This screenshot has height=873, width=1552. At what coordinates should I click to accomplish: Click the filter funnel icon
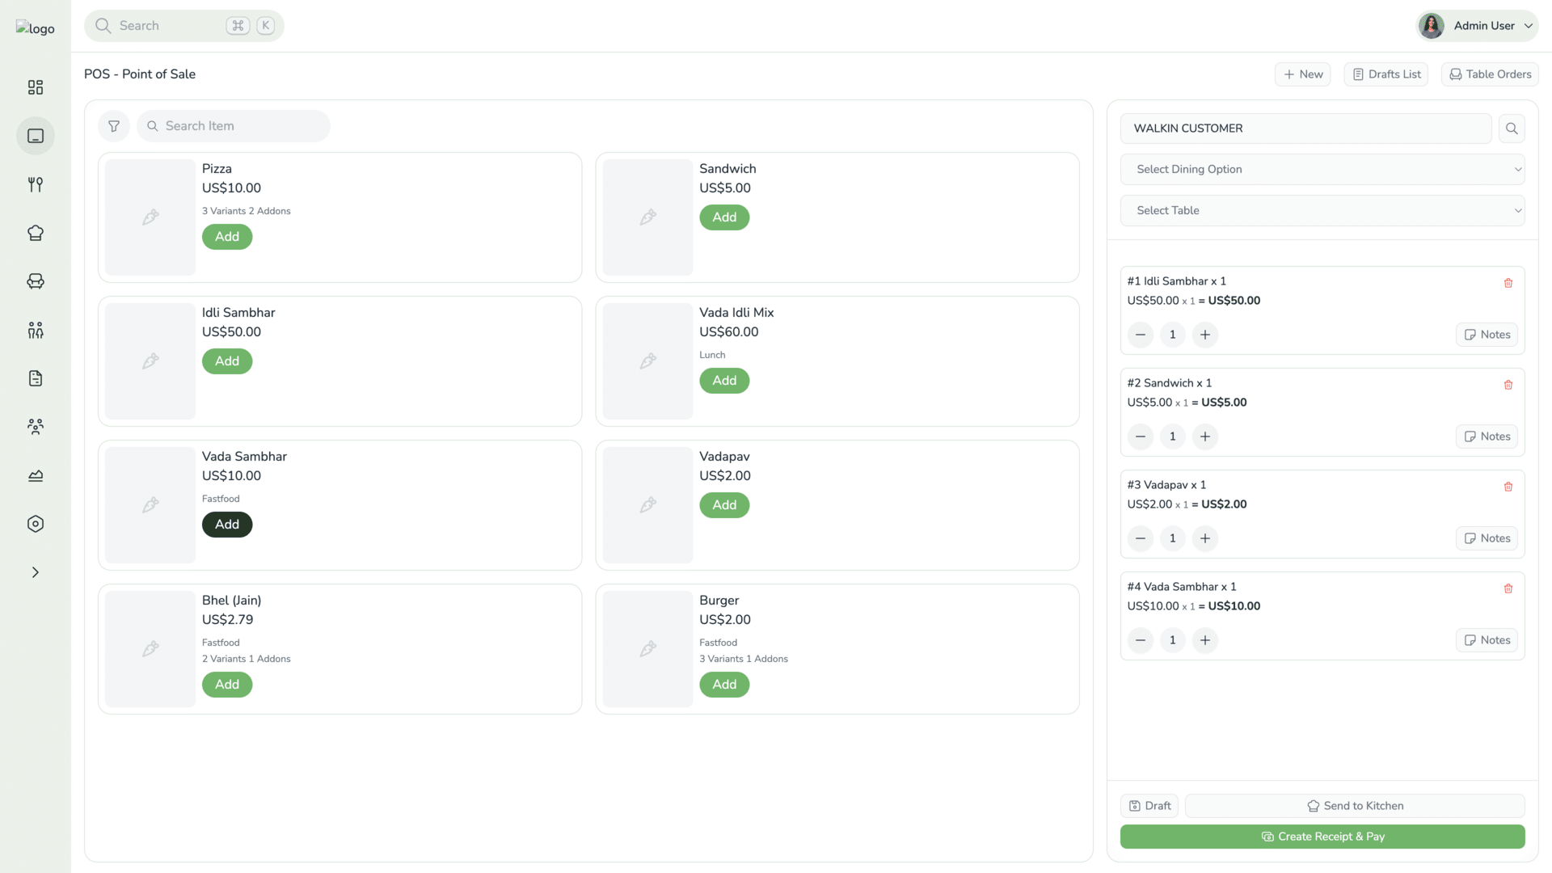pos(114,126)
